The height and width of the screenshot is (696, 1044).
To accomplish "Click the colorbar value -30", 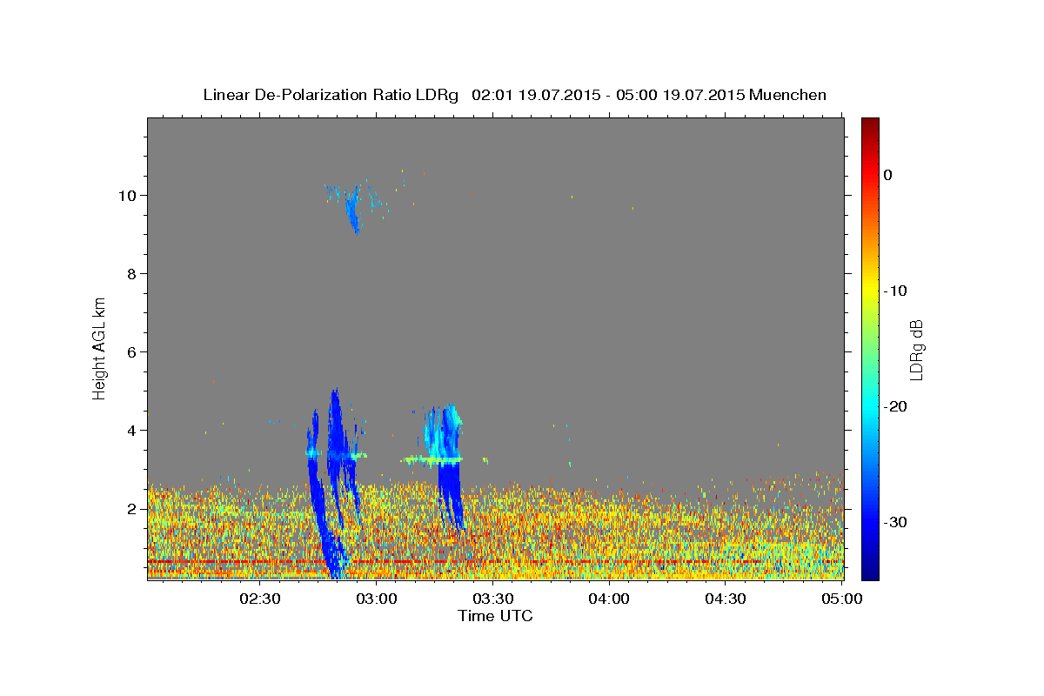I will pyautogui.click(x=896, y=522).
